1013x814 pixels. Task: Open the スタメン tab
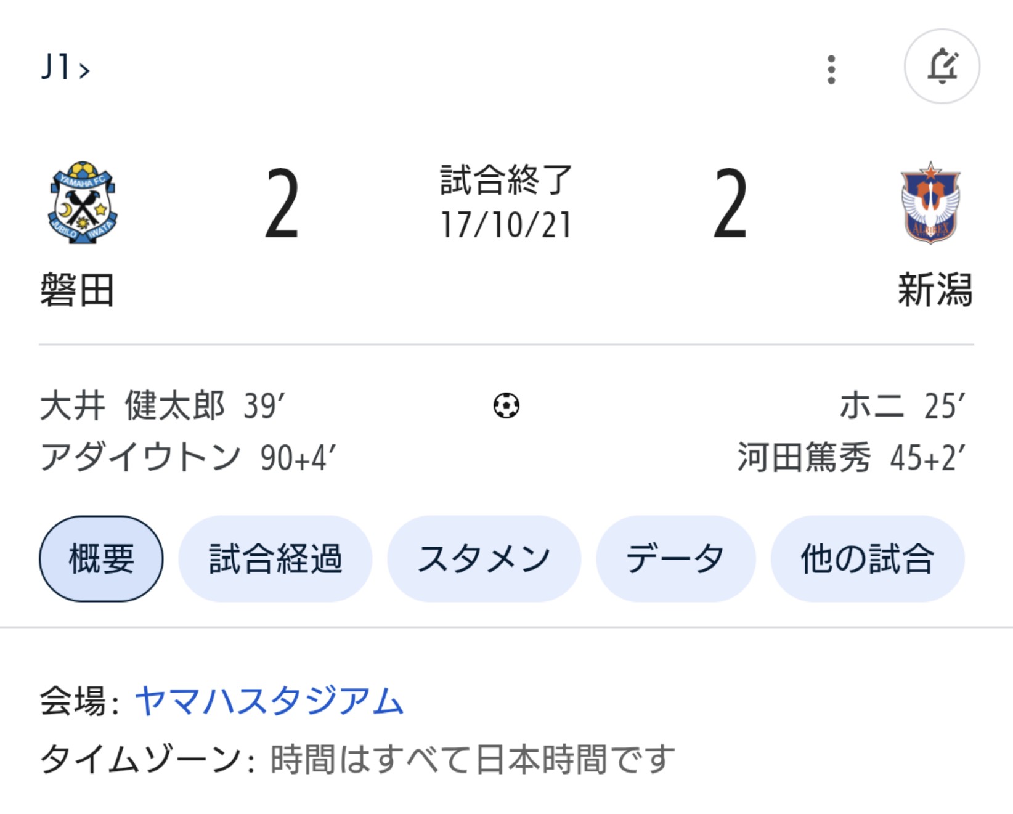[x=484, y=559]
